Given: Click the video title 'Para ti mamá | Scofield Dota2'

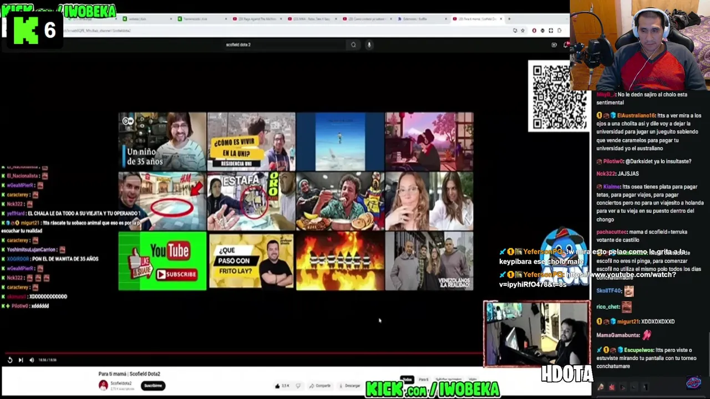Looking at the screenshot, I should [x=129, y=374].
